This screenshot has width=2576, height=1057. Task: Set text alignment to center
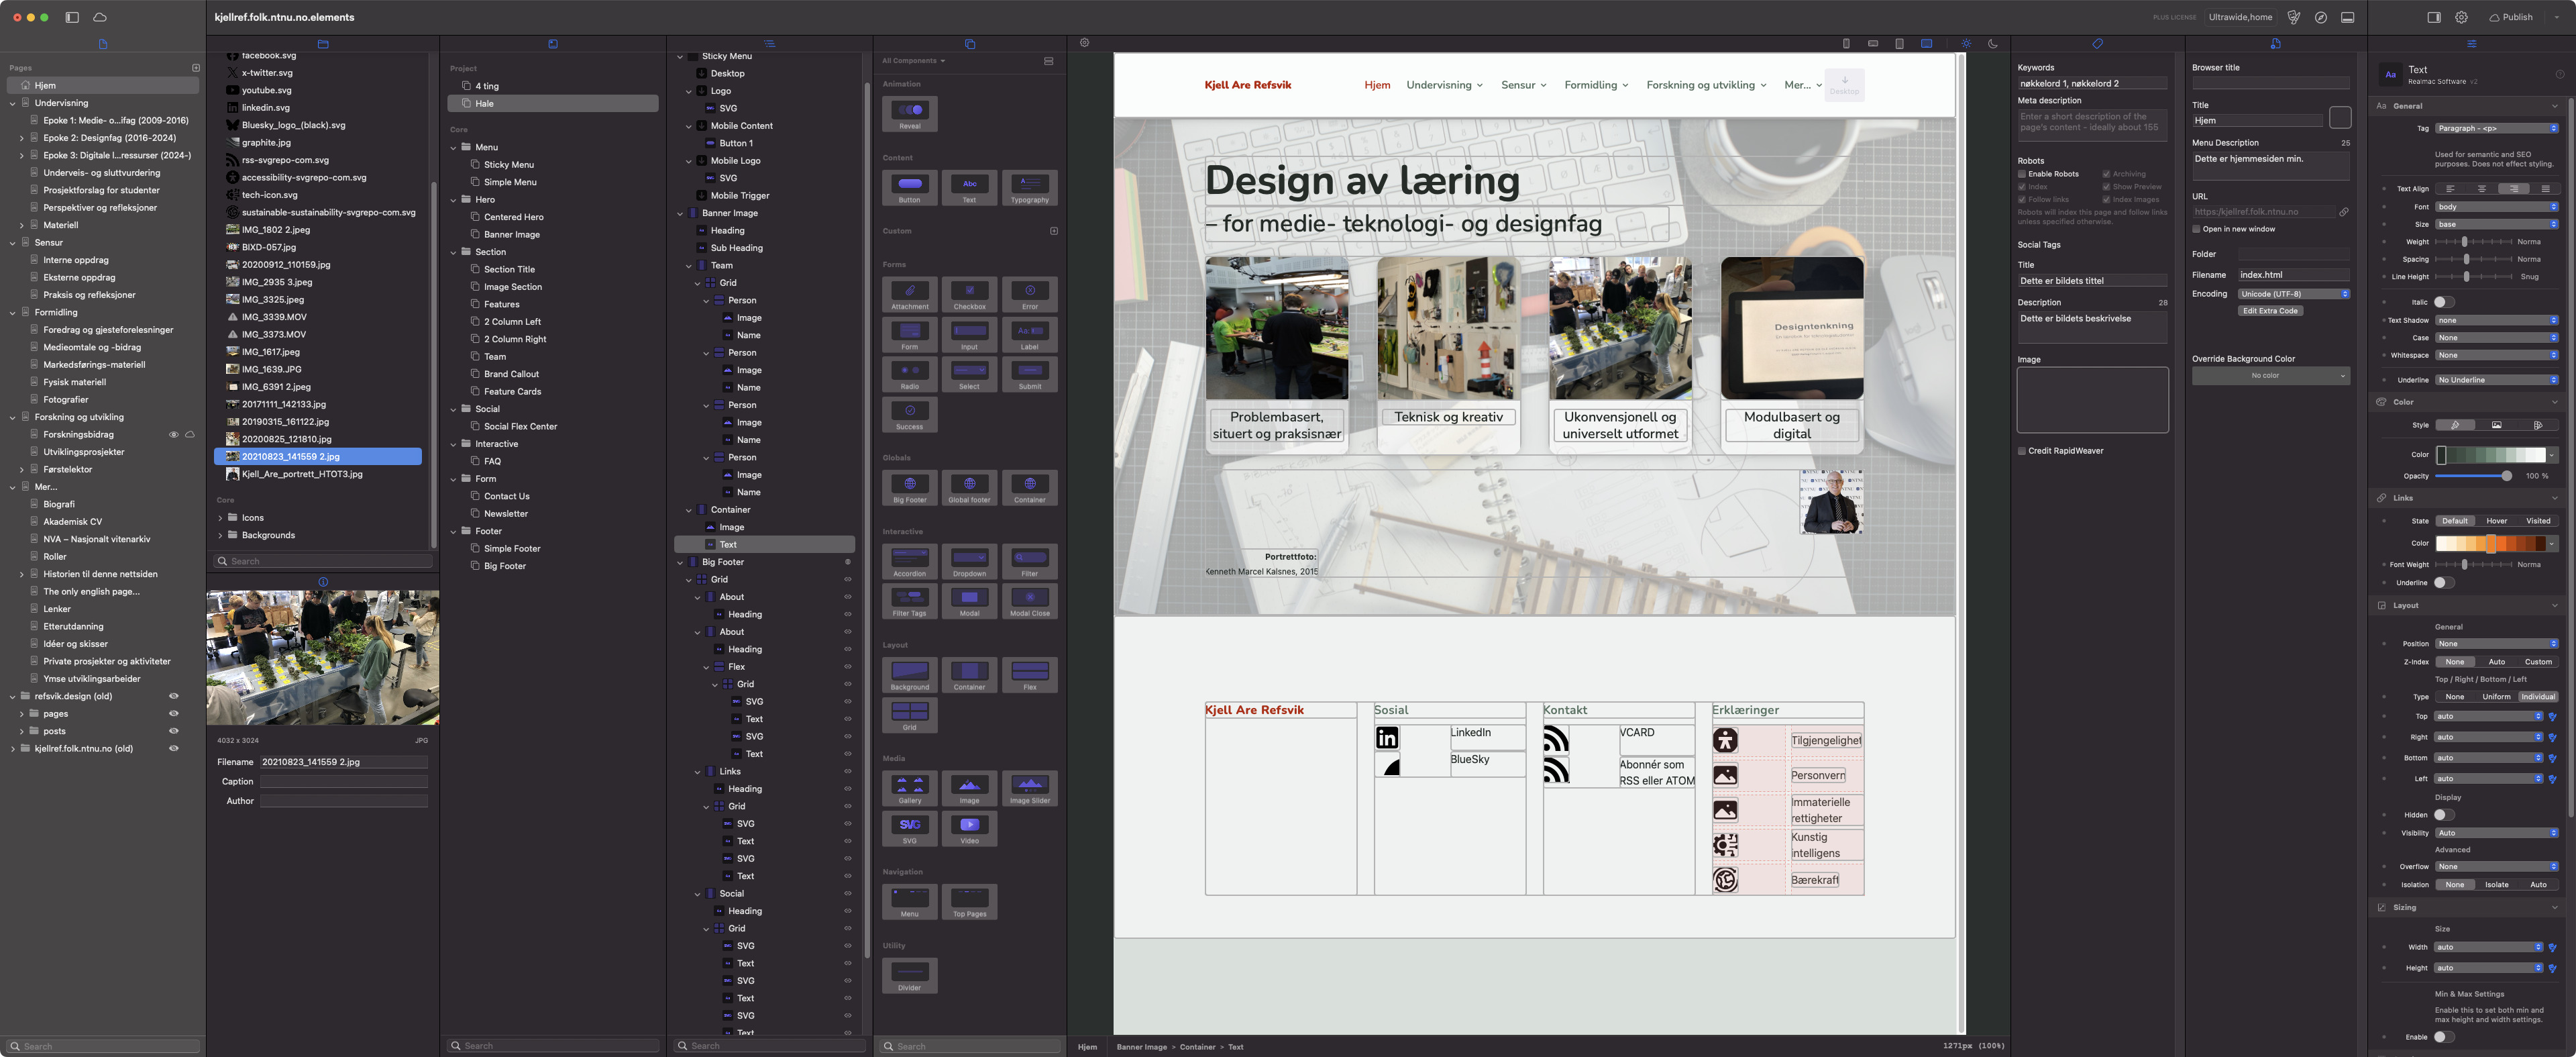pyautogui.click(x=2481, y=189)
